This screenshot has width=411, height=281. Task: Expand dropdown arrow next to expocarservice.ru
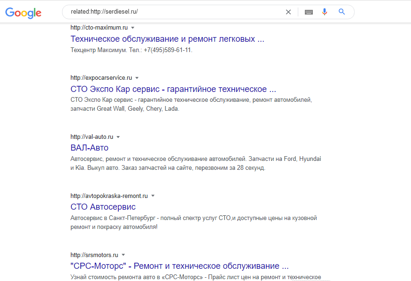[x=137, y=78]
